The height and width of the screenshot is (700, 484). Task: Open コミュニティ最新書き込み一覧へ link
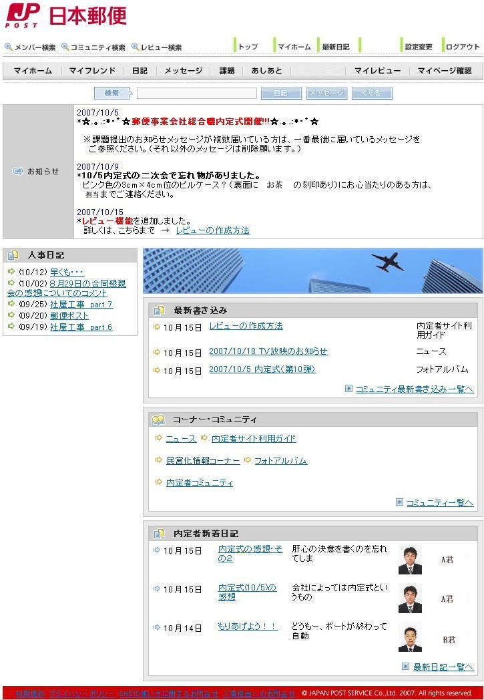coord(415,389)
